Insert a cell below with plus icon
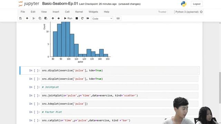The image size is (221, 124). pos(27,18)
